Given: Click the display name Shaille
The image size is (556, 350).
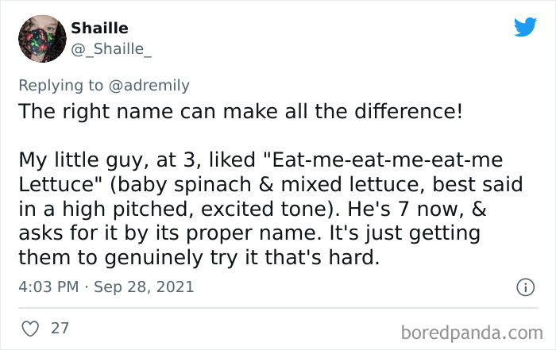Looking at the screenshot, I should (x=99, y=29).
